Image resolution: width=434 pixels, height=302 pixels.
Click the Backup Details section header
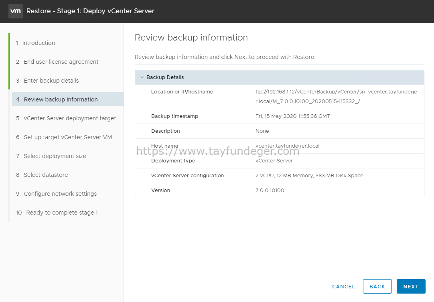pos(280,77)
